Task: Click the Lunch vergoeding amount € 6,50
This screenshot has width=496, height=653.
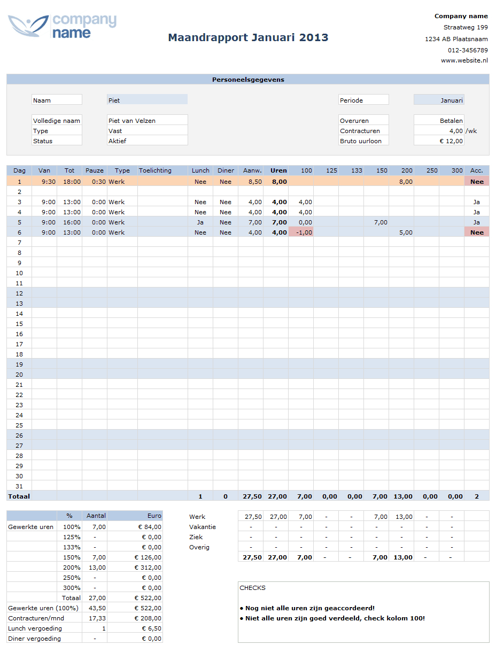Action: pos(135,628)
